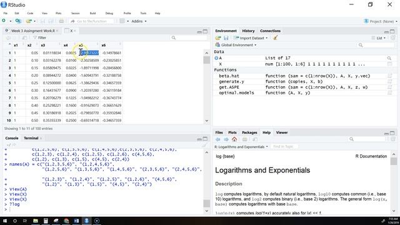This screenshot has width=400, height=225.
Task: Minimize the Environment pane
Action: [x=386, y=32]
